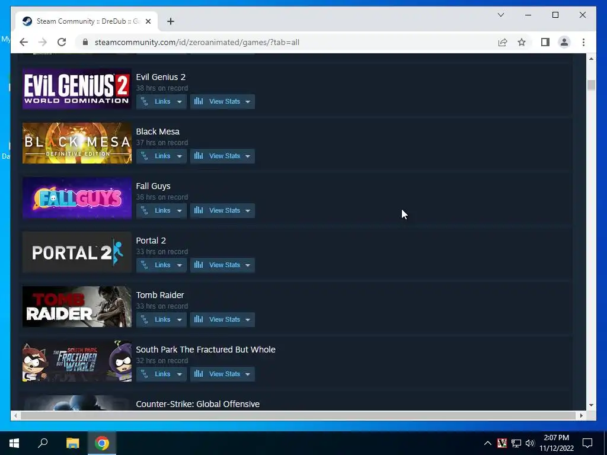Click the Evil Genius 2 game banner
607x455 pixels.
click(77, 89)
